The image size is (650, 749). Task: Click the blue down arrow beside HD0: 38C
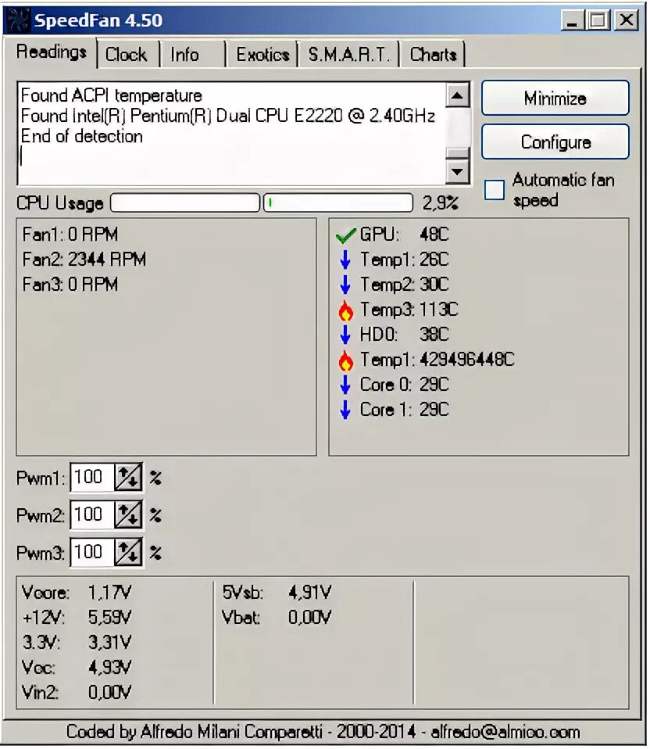coord(345,335)
